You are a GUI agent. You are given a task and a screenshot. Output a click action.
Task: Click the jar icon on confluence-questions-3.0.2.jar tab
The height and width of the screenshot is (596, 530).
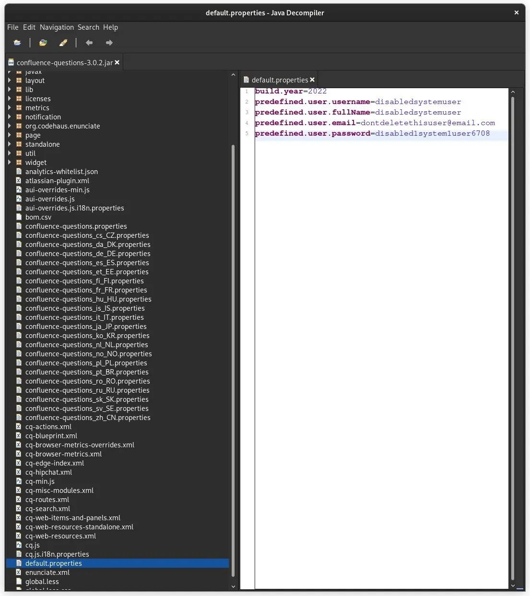(x=11, y=62)
